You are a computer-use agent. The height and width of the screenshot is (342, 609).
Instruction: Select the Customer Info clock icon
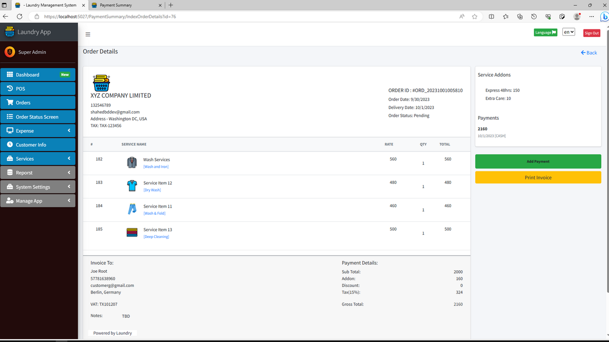click(x=10, y=144)
